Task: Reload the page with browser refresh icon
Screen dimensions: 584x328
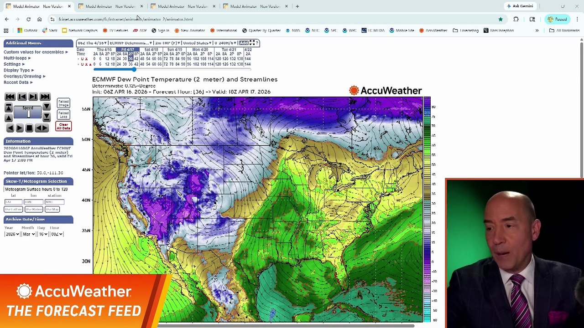Action: tap(28, 19)
